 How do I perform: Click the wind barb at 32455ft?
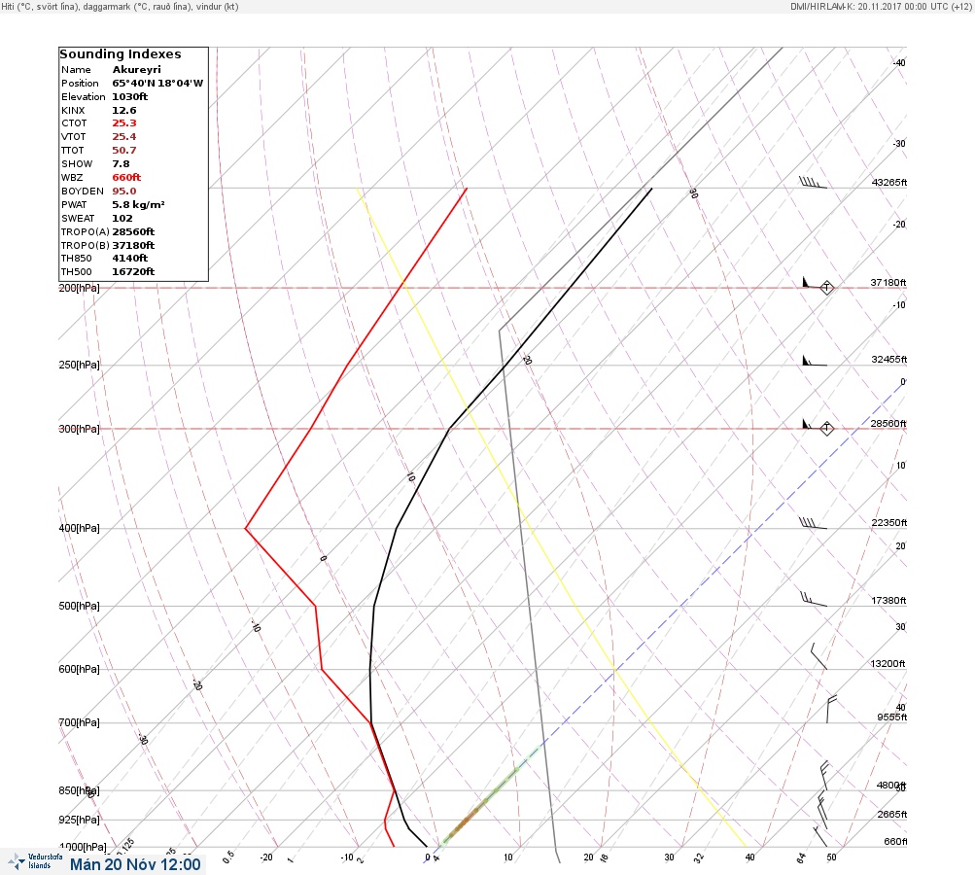pos(815,361)
